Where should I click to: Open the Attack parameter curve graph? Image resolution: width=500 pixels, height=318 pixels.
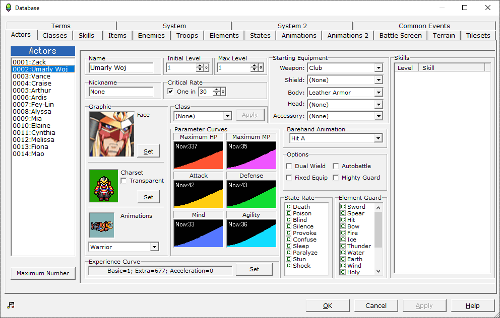pos(199,194)
